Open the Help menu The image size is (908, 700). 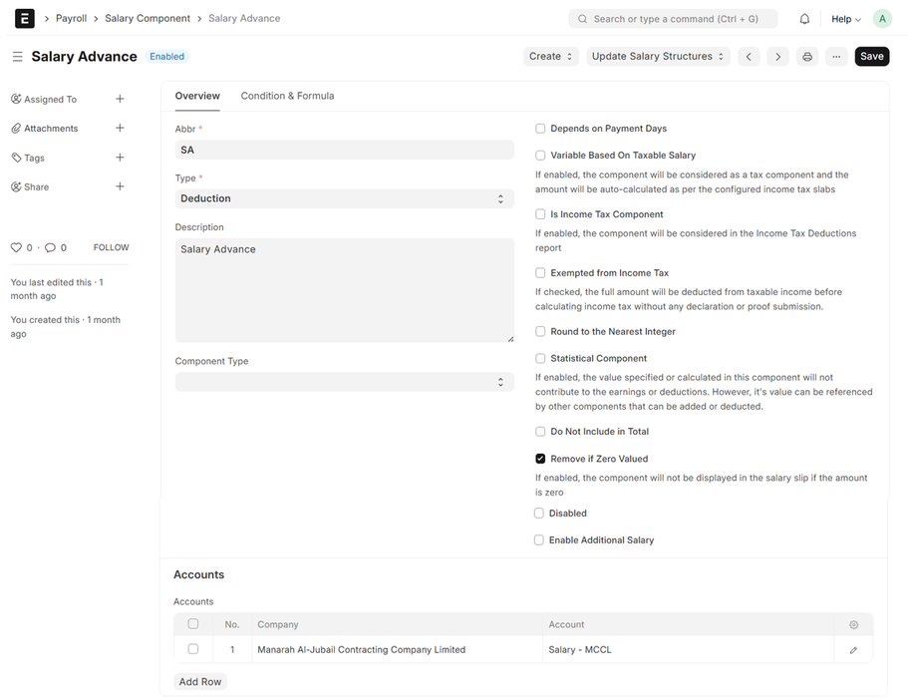click(x=846, y=19)
